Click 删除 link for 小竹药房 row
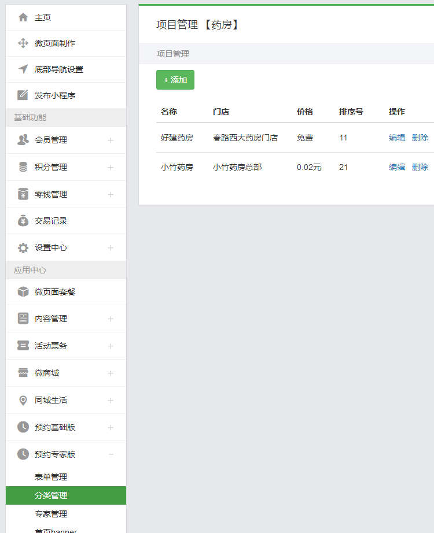The width and height of the screenshot is (434, 533). [420, 167]
